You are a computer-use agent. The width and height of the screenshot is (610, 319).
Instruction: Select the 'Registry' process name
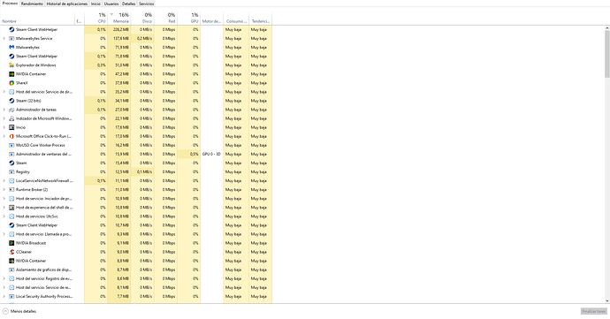click(x=23, y=172)
